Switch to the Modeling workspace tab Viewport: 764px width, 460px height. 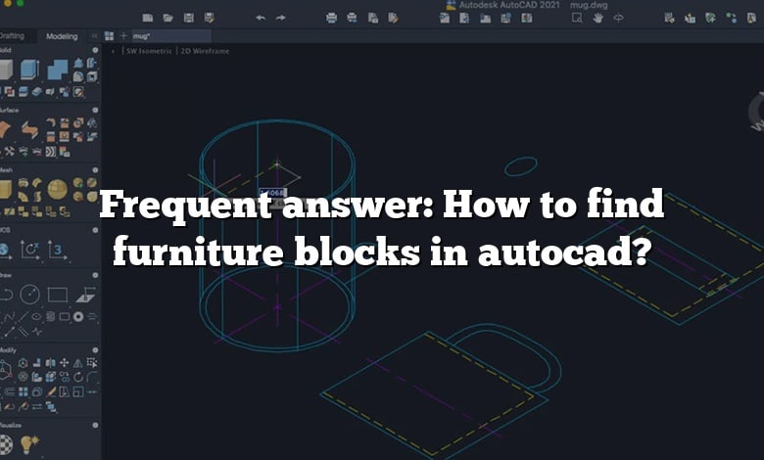click(62, 36)
